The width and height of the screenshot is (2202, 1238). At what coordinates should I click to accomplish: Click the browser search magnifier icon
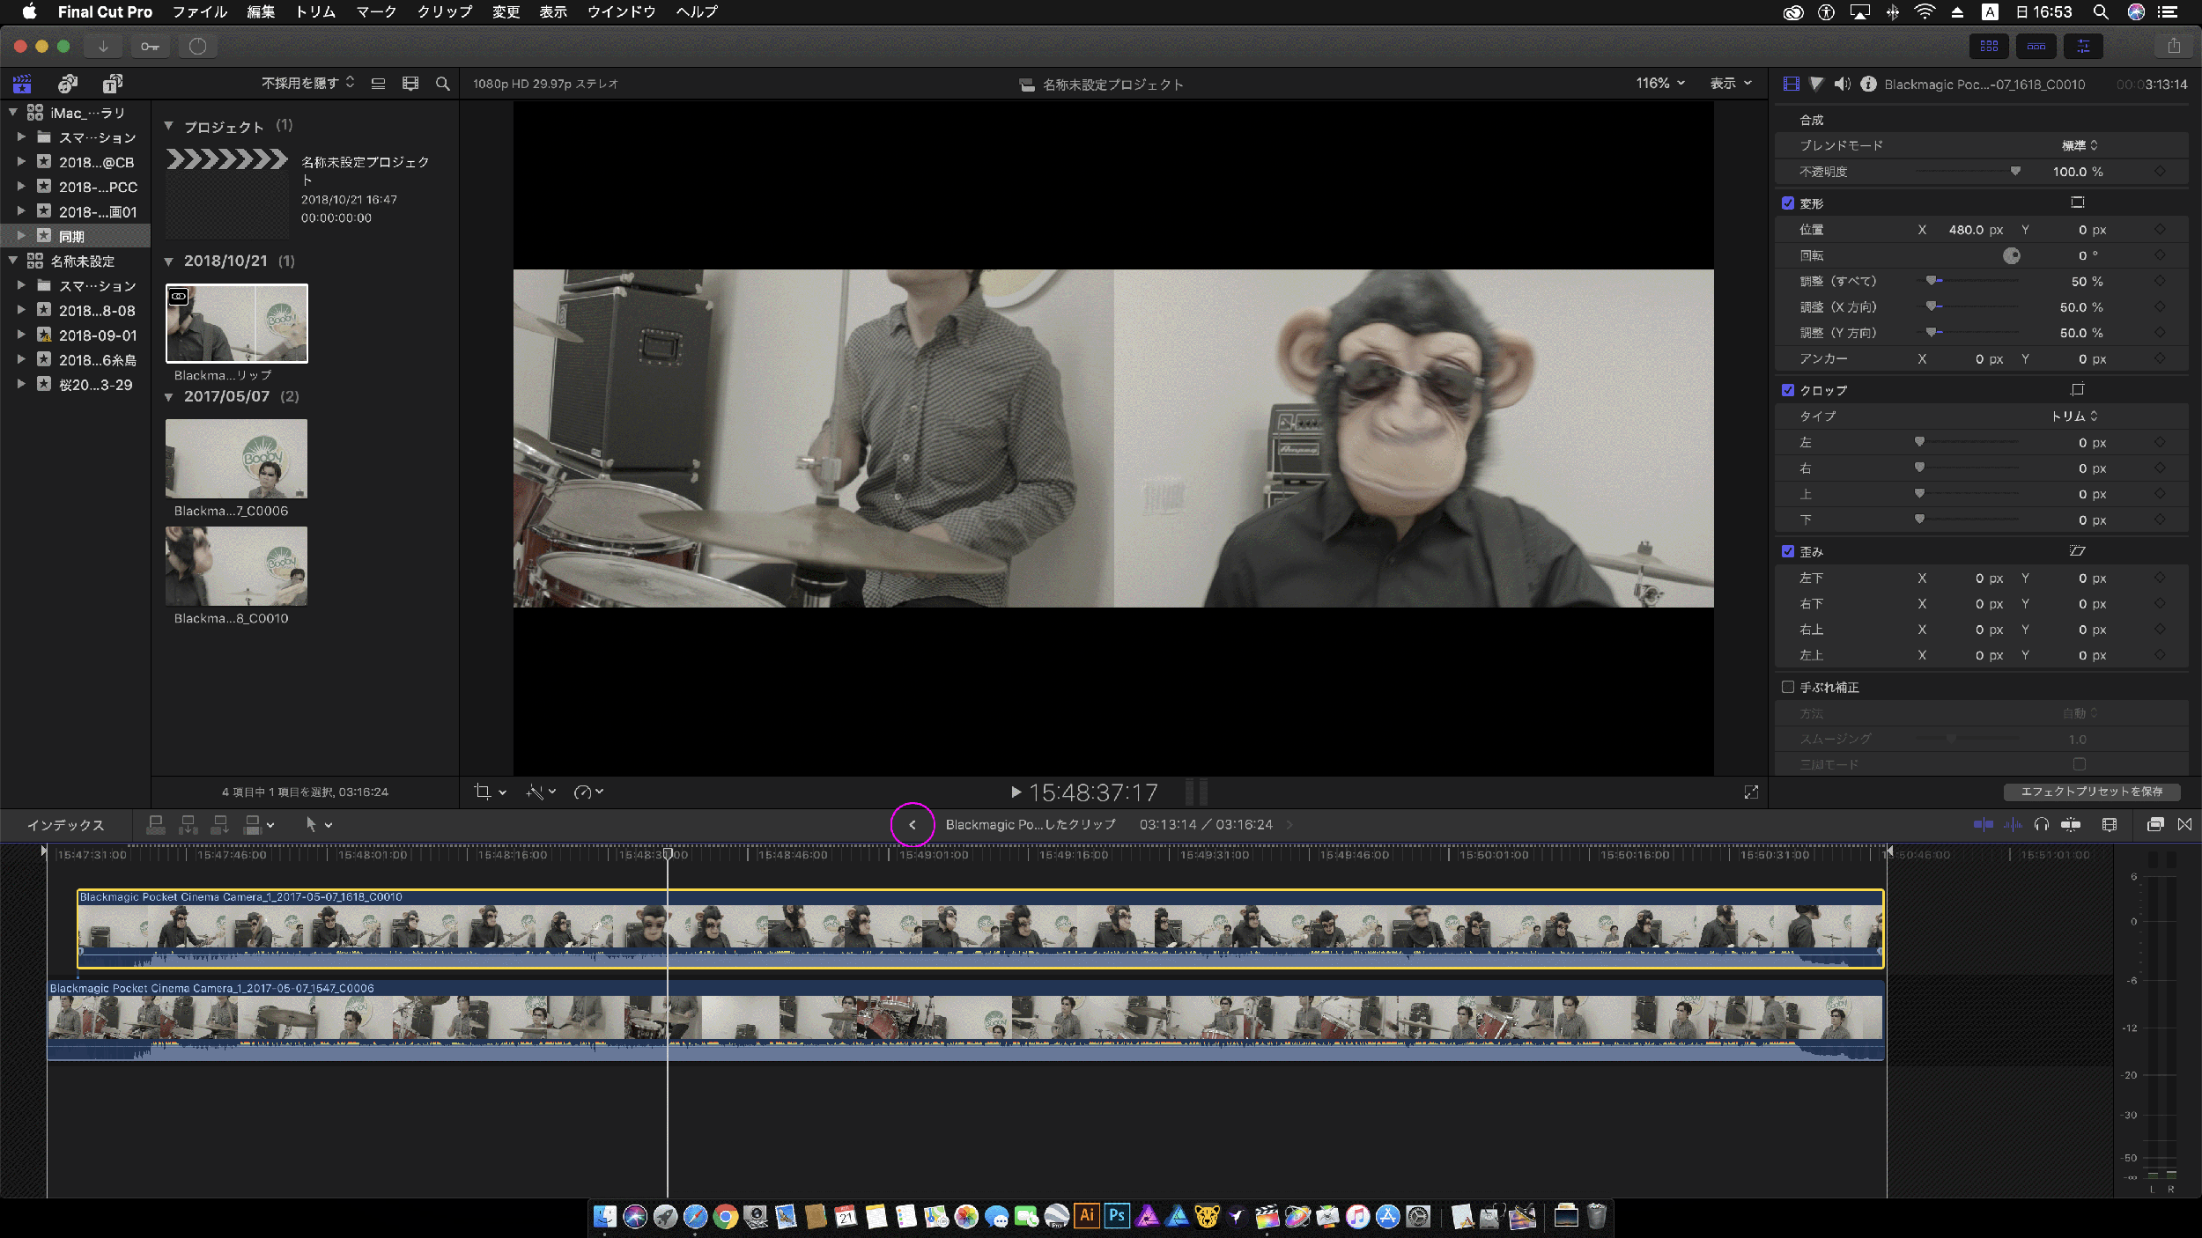tap(443, 84)
